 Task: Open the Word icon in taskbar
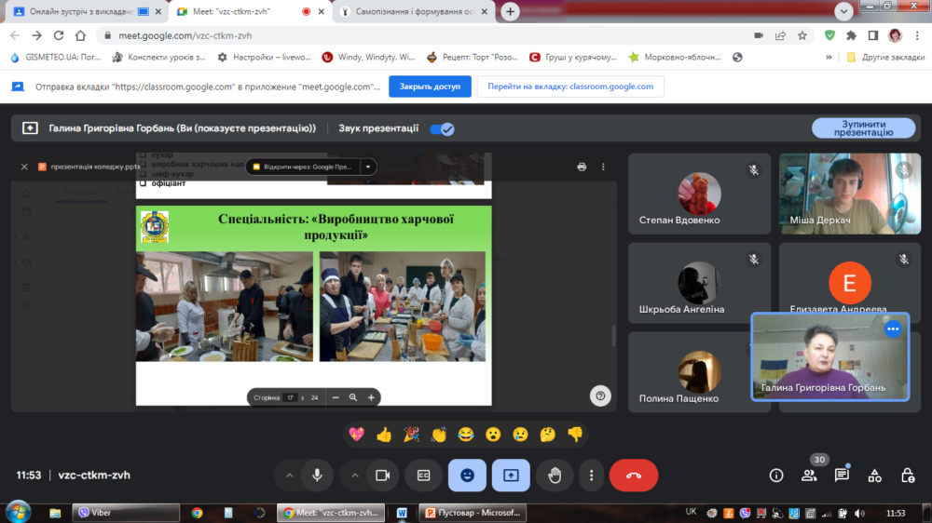pos(402,513)
